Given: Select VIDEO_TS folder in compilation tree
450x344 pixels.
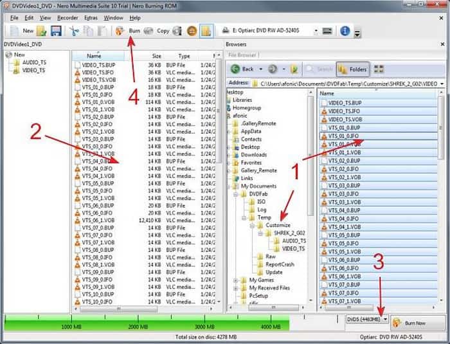Looking at the screenshot, I should [x=33, y=70].
